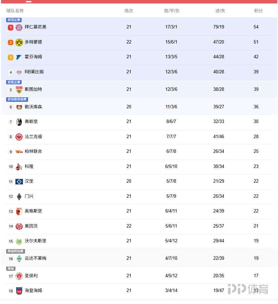278x304 pixels.
Task: Click the 胜/平/负 column header
Action: click(172, 11)
